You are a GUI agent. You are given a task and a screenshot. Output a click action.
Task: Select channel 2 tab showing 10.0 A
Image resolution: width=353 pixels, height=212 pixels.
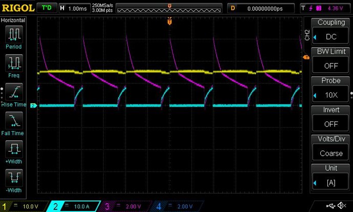[x=74, y=206]
